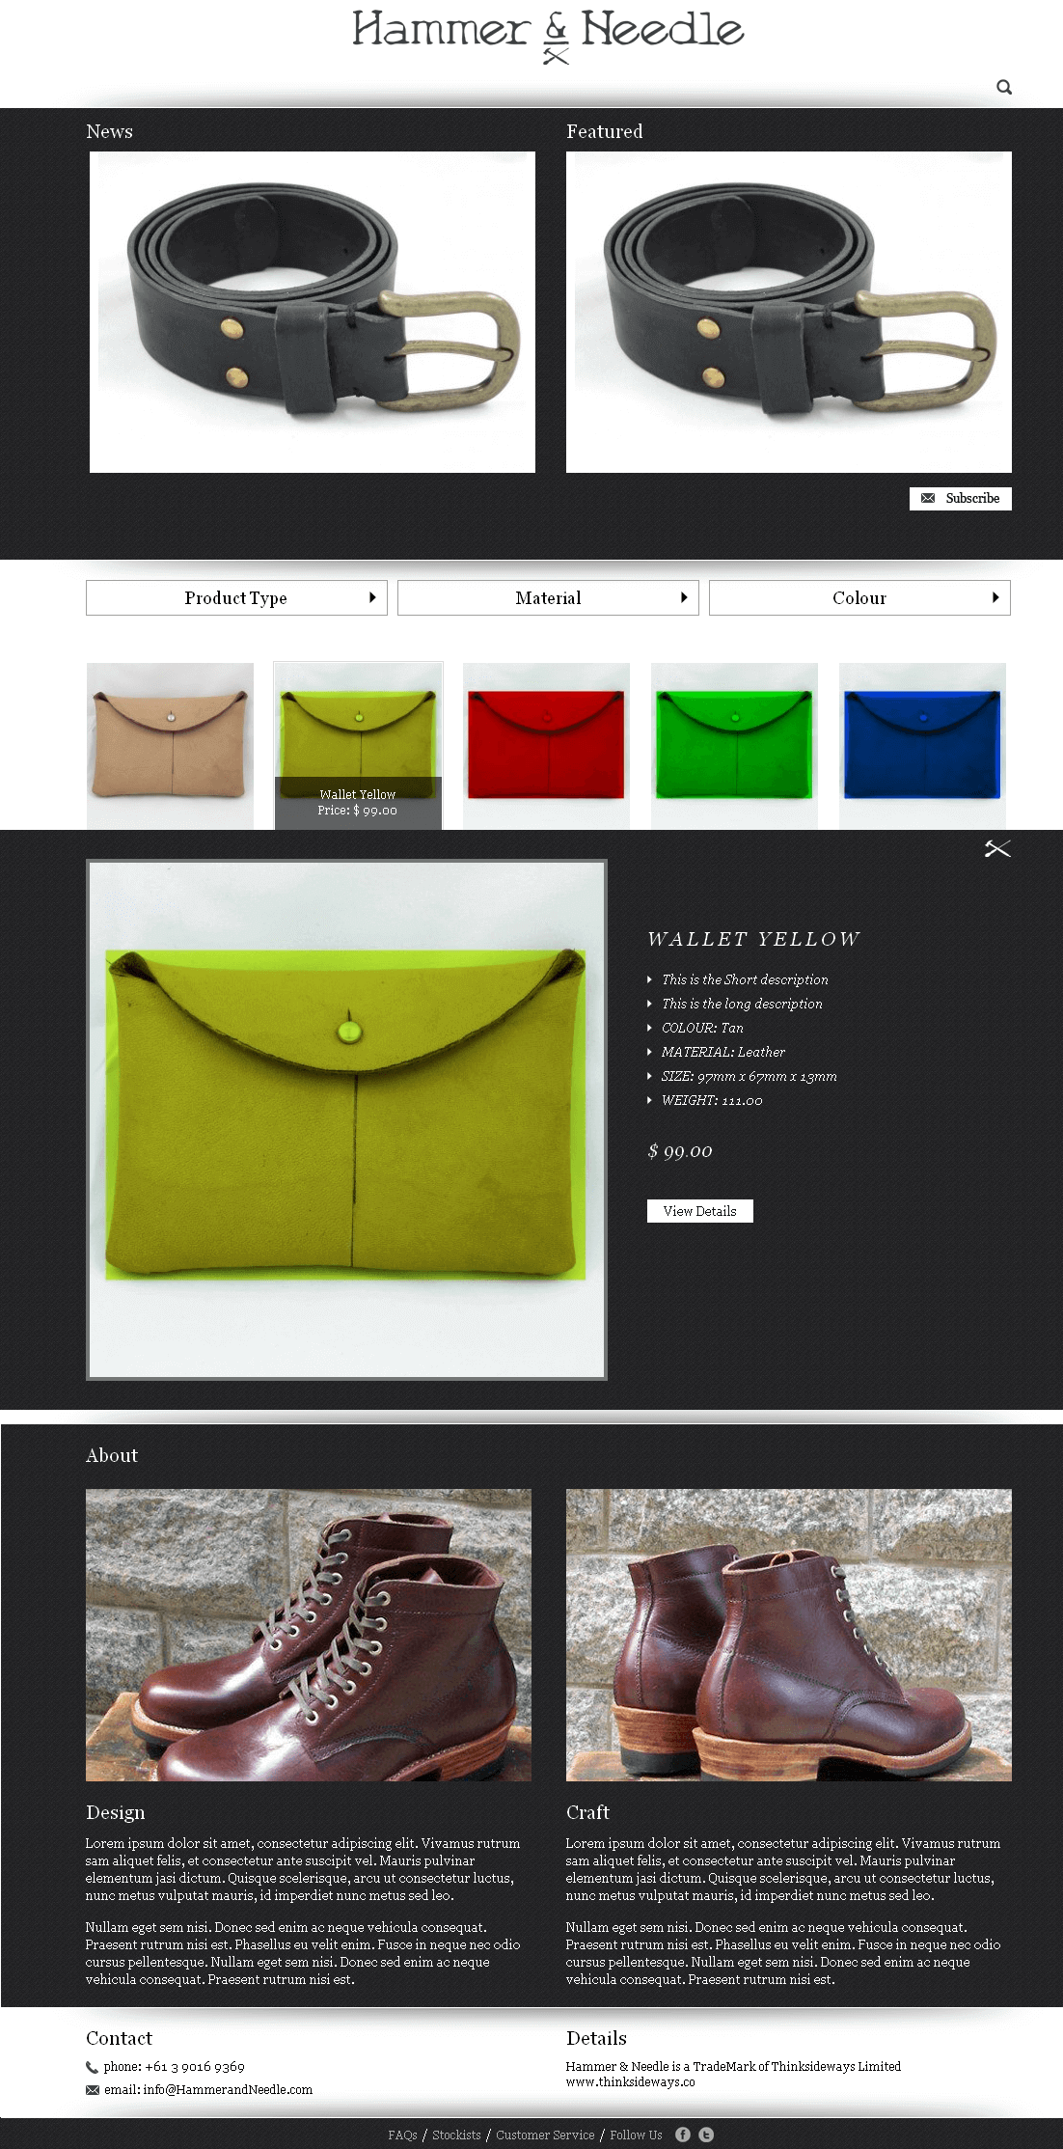The height and width of the screenshot is (2149, 1063).
Task: Click the 'MATERIAL: Leather' detail line
Action: pos(723,1052)
